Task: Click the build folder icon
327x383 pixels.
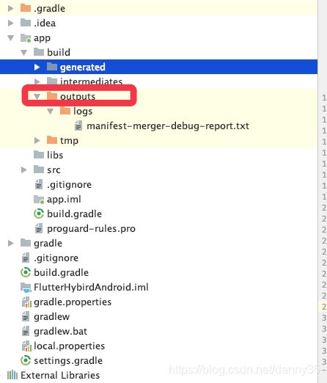Action: (39, 52)
